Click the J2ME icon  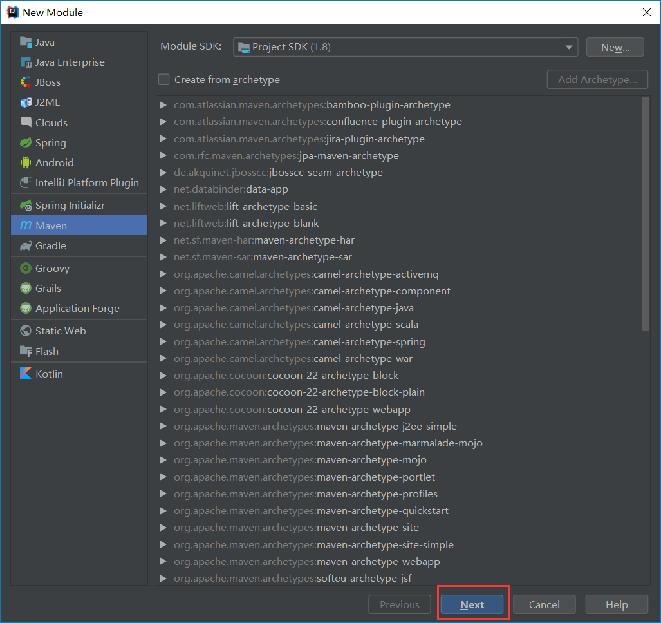click(26, 102)
